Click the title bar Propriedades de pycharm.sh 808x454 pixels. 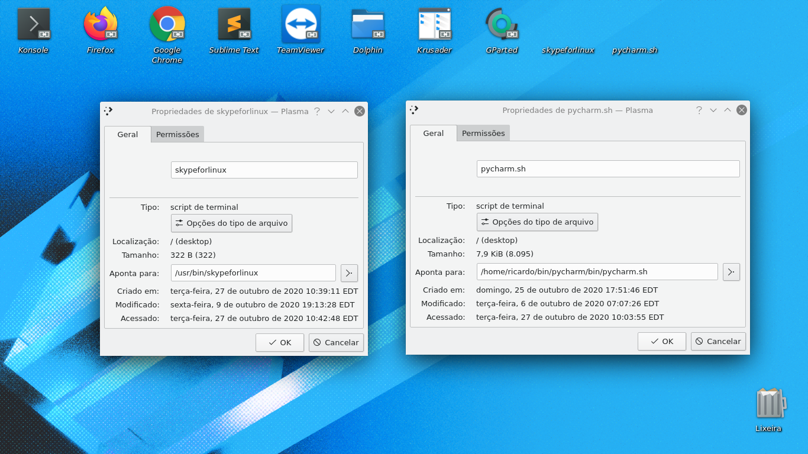coord(577,110)
